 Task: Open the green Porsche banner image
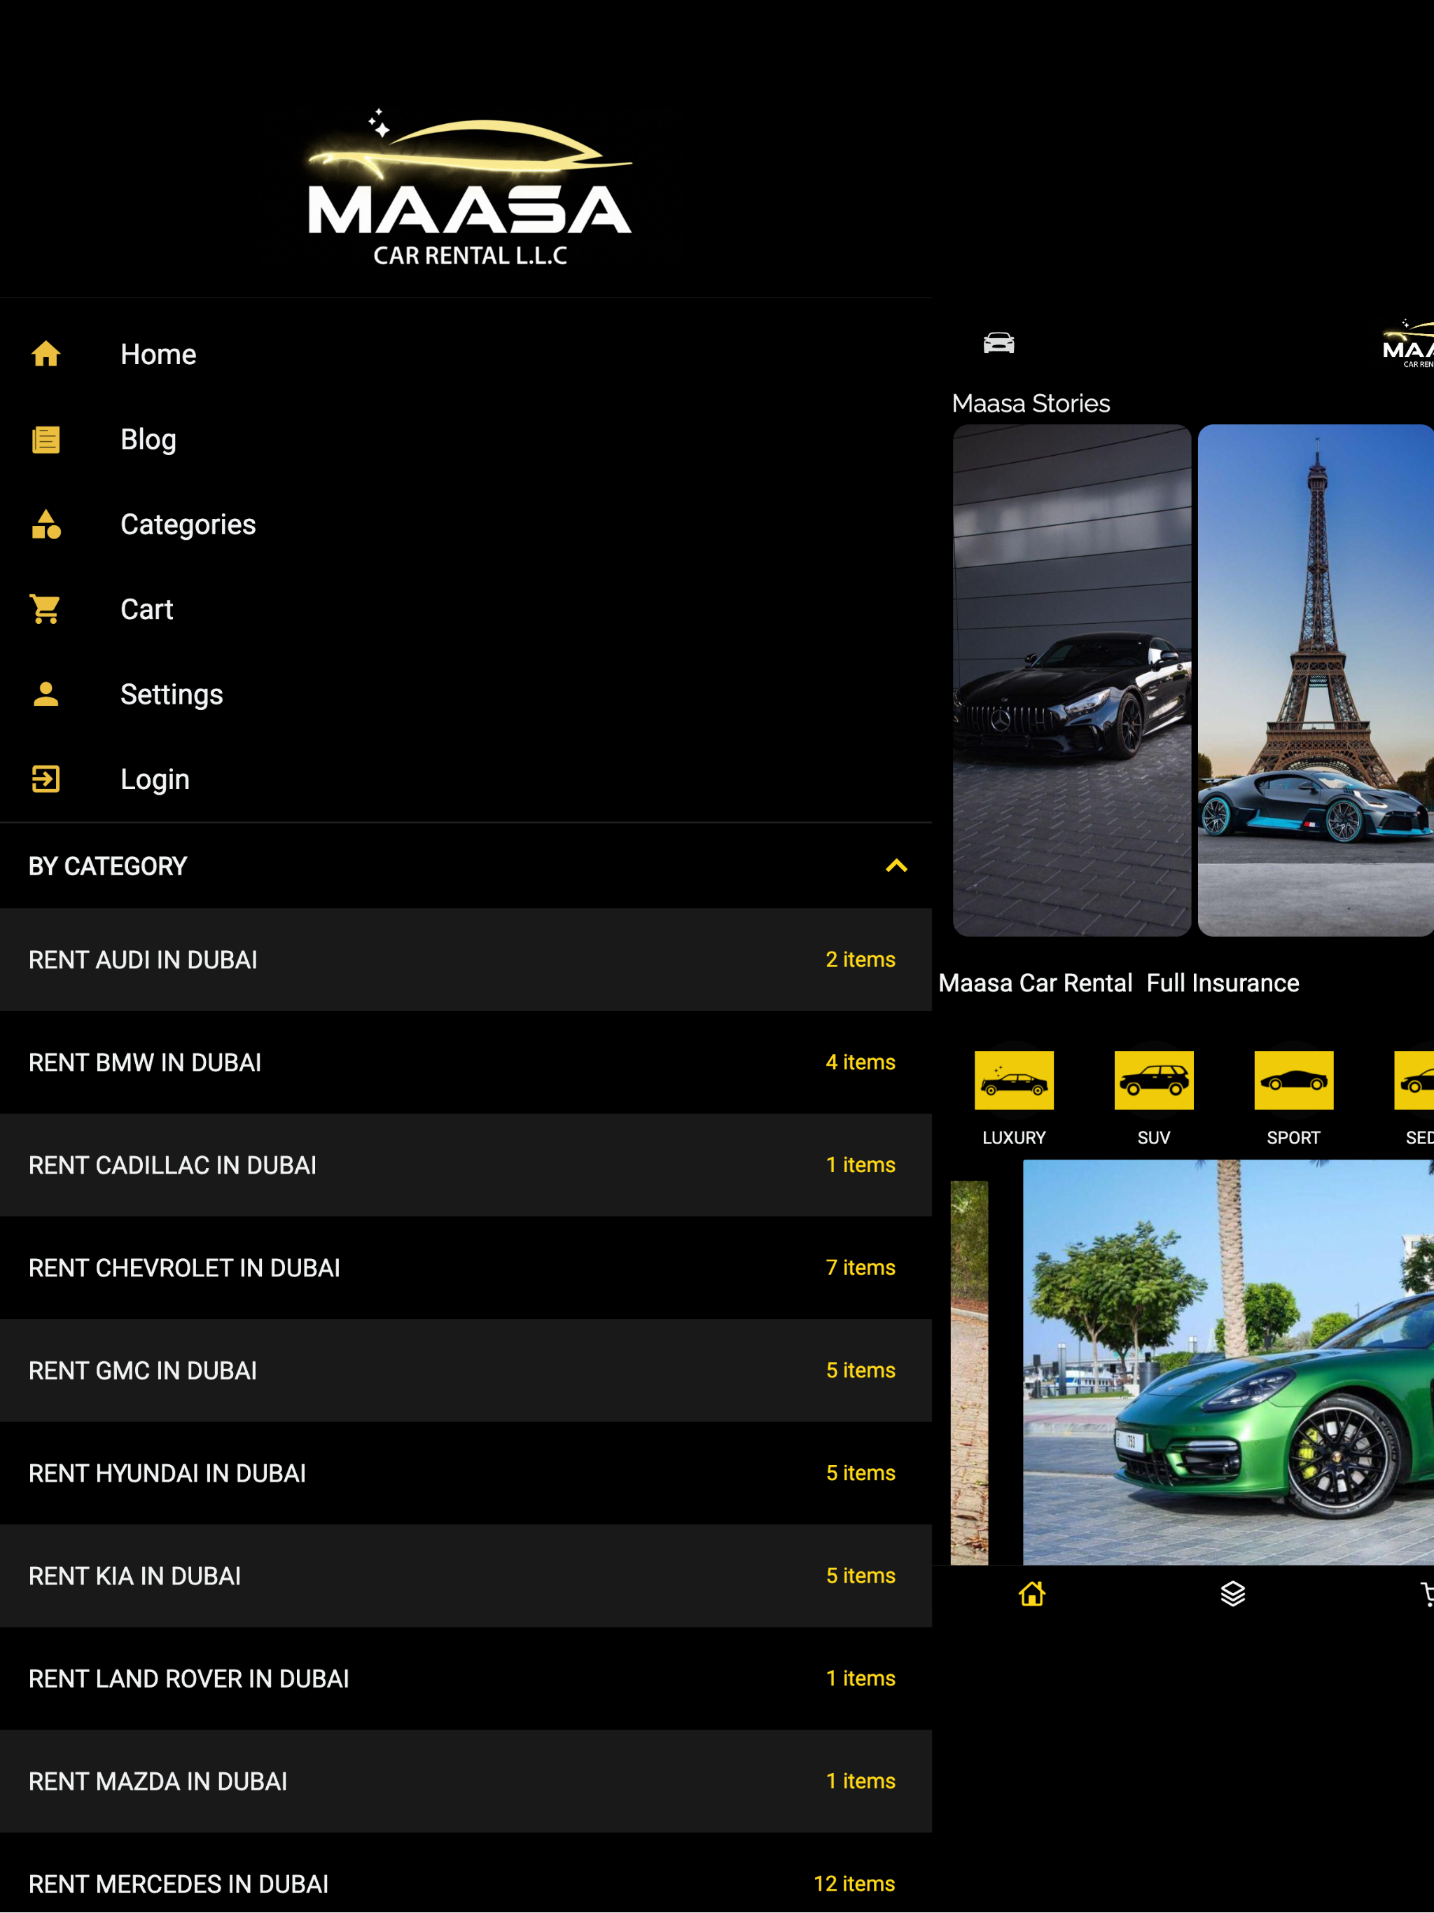pyautogui.click(x=1228, y=1362)
